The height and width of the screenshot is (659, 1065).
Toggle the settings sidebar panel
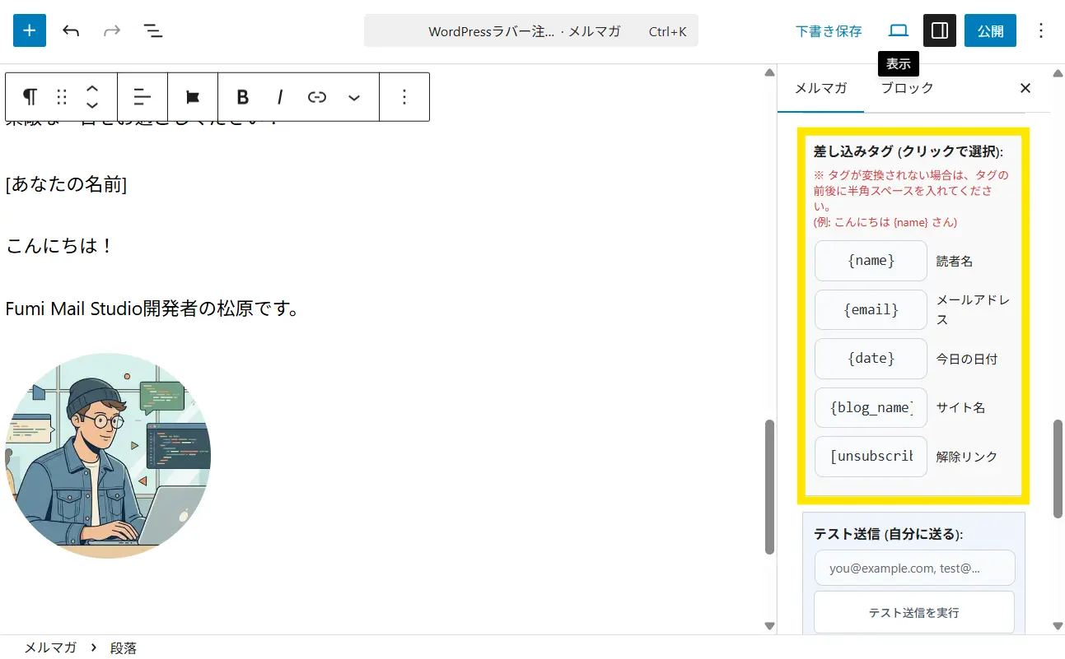click(939, 30)
